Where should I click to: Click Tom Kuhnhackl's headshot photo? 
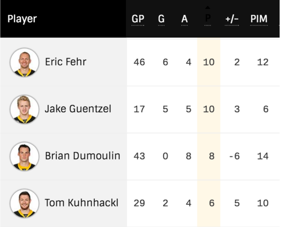25,203
